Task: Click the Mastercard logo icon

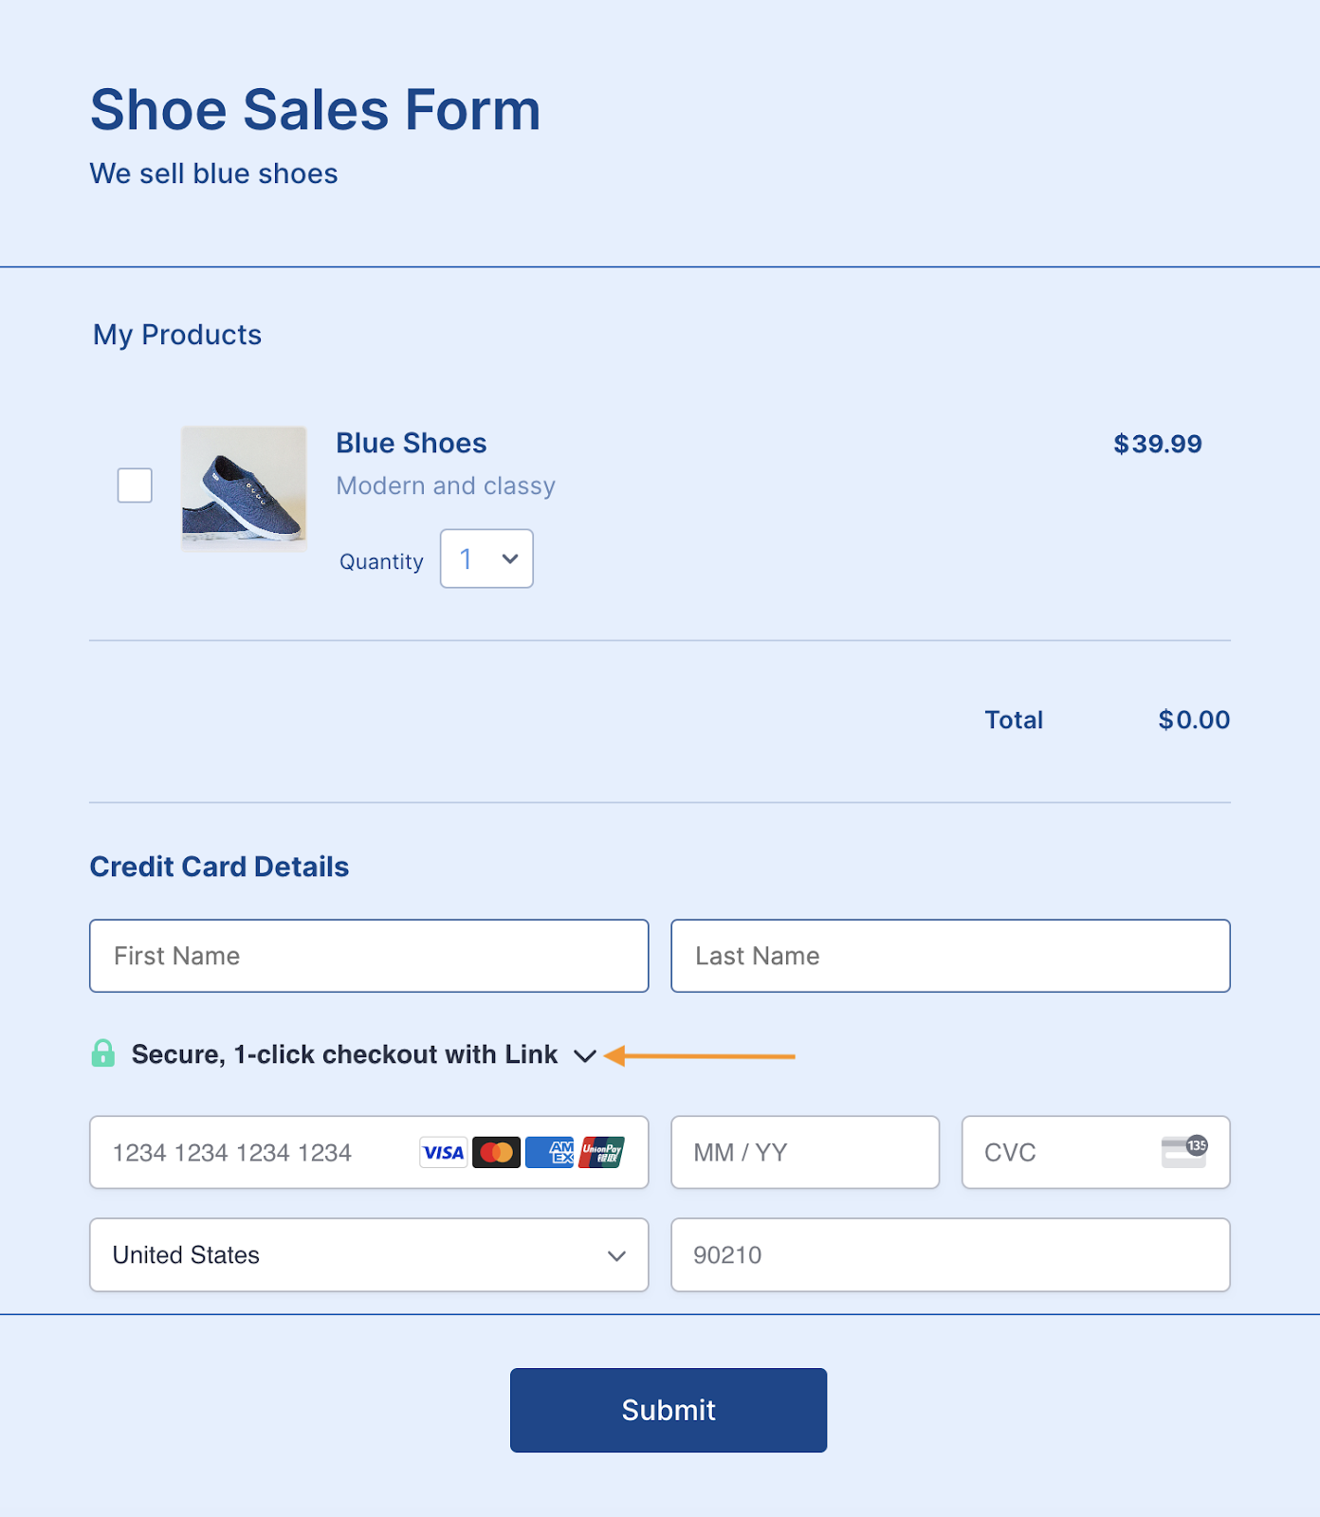Action: point(496,1152)
